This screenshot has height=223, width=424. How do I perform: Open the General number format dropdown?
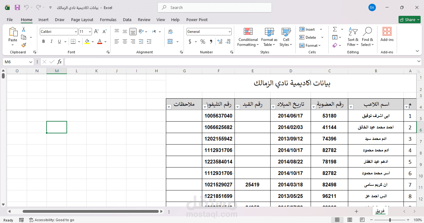(230, 31)
